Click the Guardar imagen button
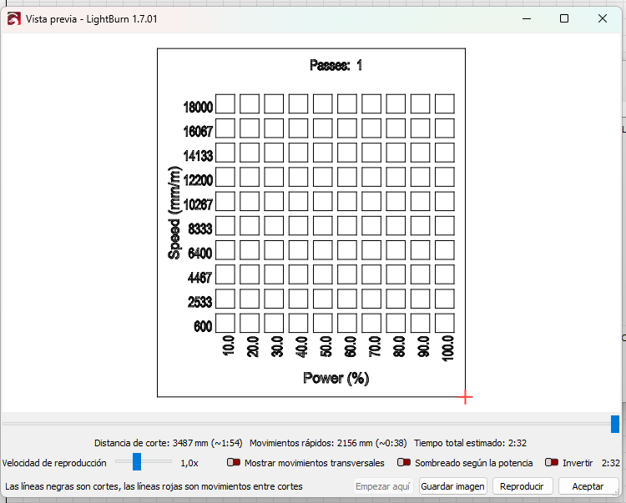Screen dimensions: 626x503 (452, 486)
